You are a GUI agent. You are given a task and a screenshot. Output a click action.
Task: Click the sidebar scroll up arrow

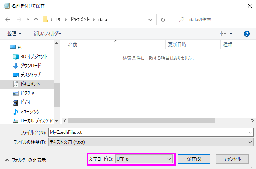[57, 43]
